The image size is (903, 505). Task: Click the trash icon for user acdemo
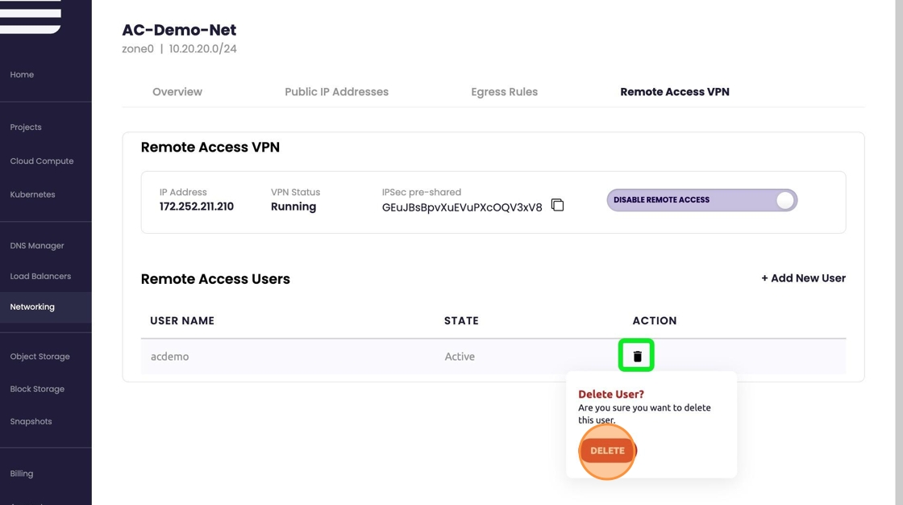point(637,356)
